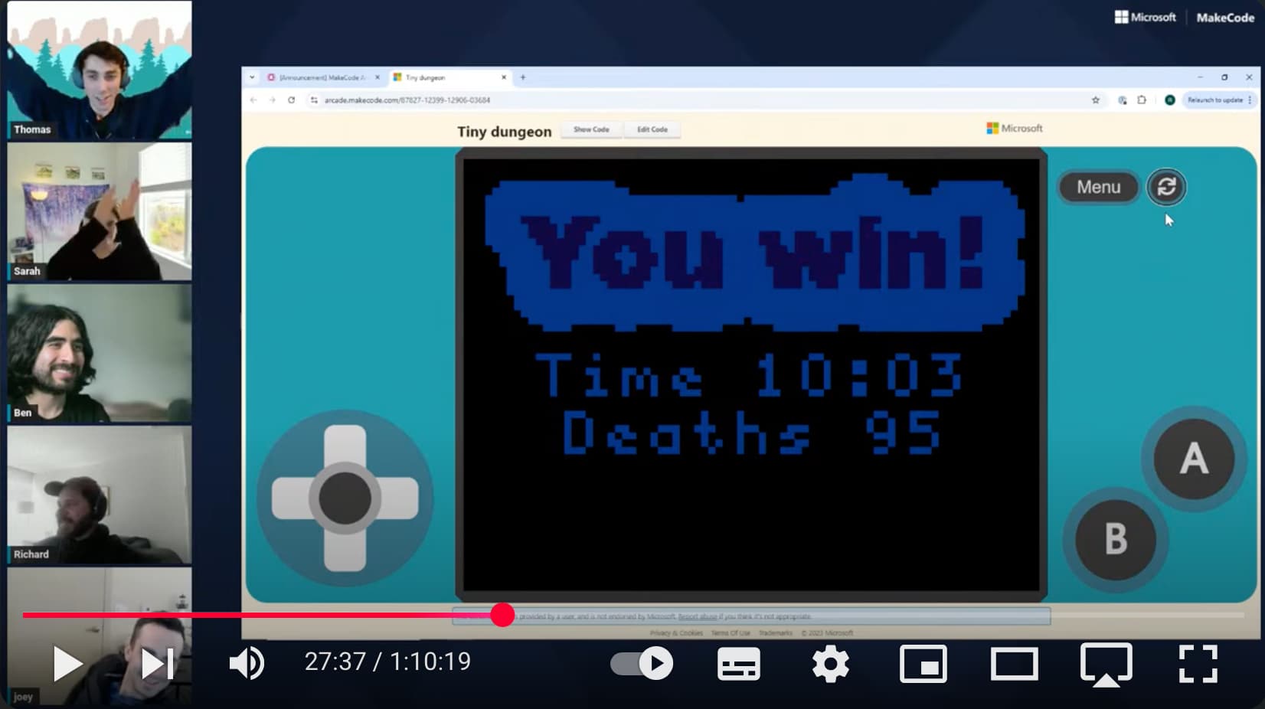Select Sarah's video thumbnail

pyautogui.click(x=100, y=211)
